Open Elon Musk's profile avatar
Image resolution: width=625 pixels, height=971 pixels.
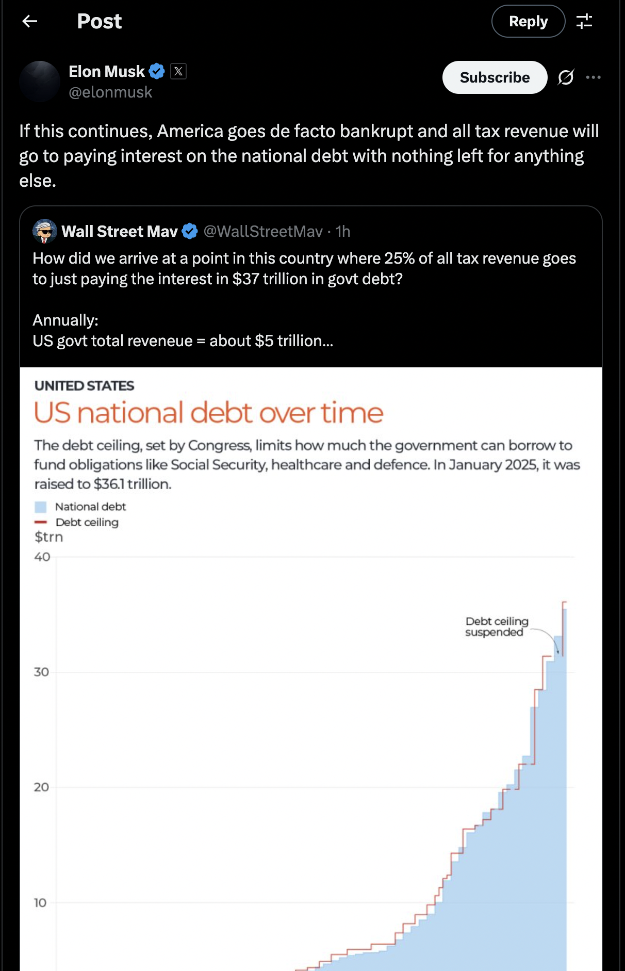[x=40, y=82]
